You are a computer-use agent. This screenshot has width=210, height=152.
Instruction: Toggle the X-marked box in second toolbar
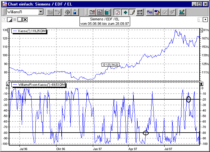tap(25, 20)
